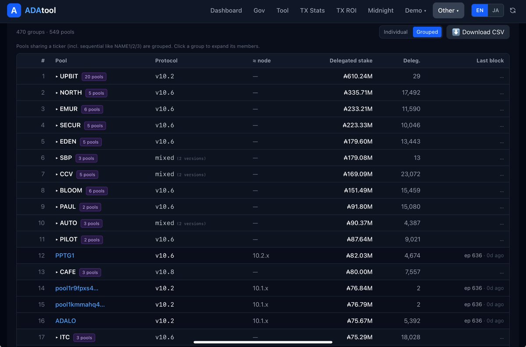Expand the EDEN pool group
This screenshot has width=526, height=347.
pos(66,141)
